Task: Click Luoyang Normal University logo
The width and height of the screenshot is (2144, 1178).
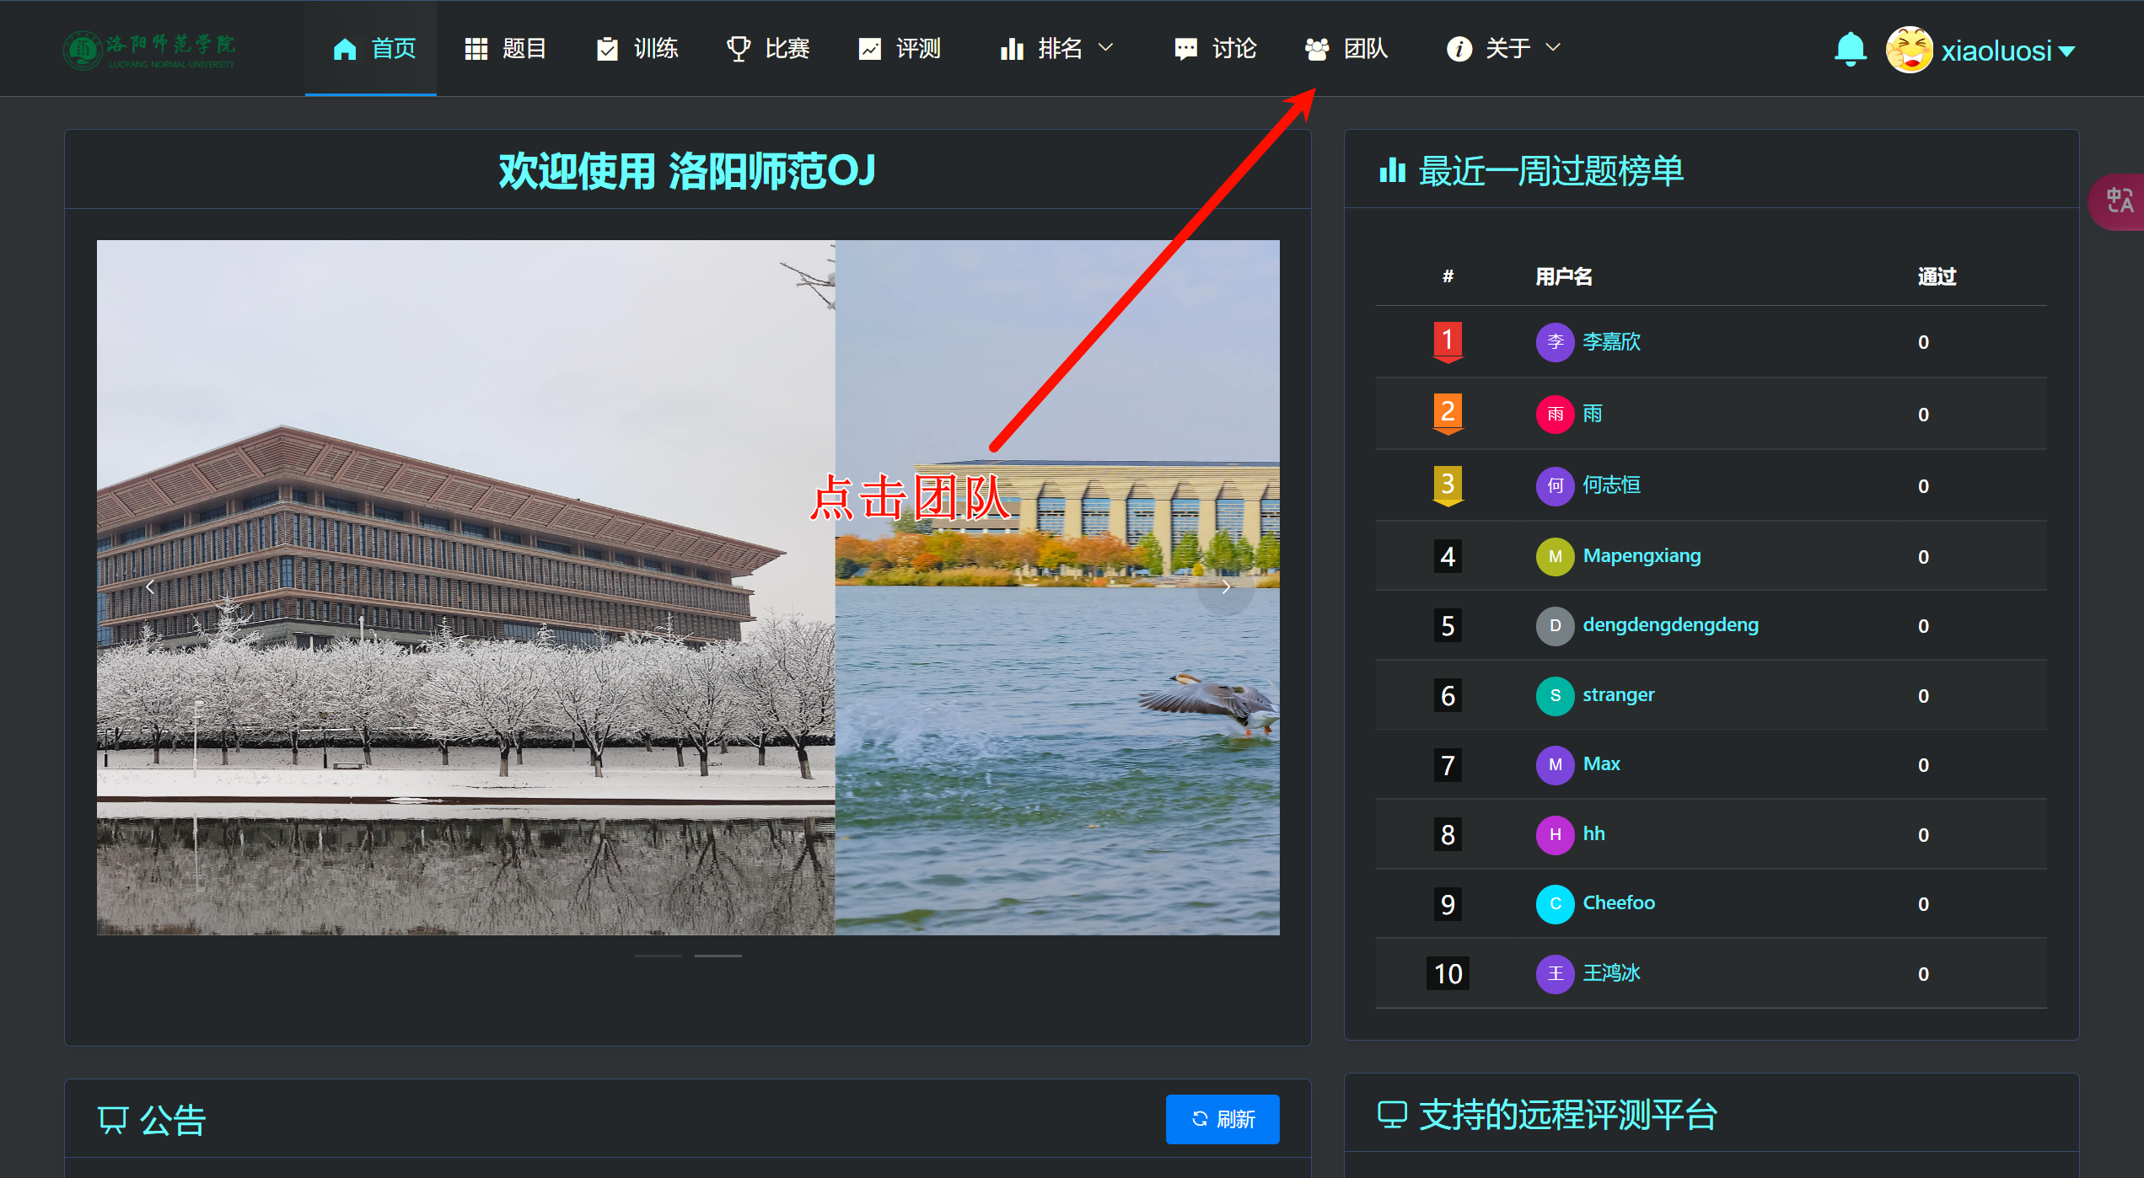Action: pyautogui.click(x=150, y=51)
